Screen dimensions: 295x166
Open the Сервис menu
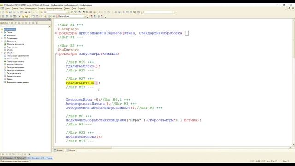pos(66,8)
